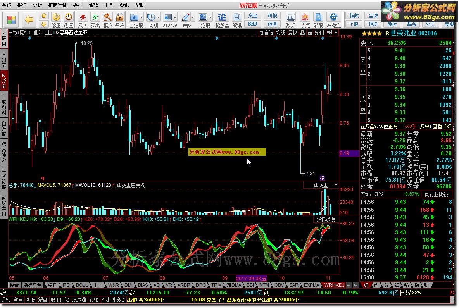This screenshot has height=308, width=459.
Task: Click the yellow back arrow icon
Action: pyautogui.click(x=28, y=20)
